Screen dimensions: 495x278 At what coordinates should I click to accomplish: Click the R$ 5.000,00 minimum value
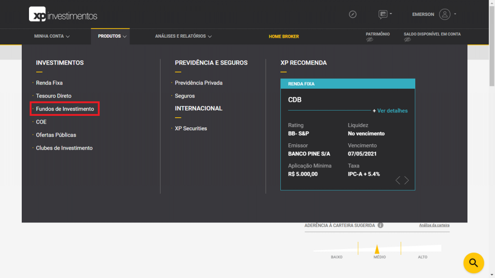point(303,174)
